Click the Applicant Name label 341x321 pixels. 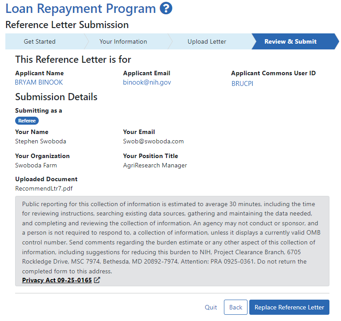click(x=39, y=73)
